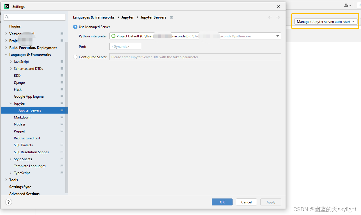Click the Jupyter breadcrumb

click(128, 17)
